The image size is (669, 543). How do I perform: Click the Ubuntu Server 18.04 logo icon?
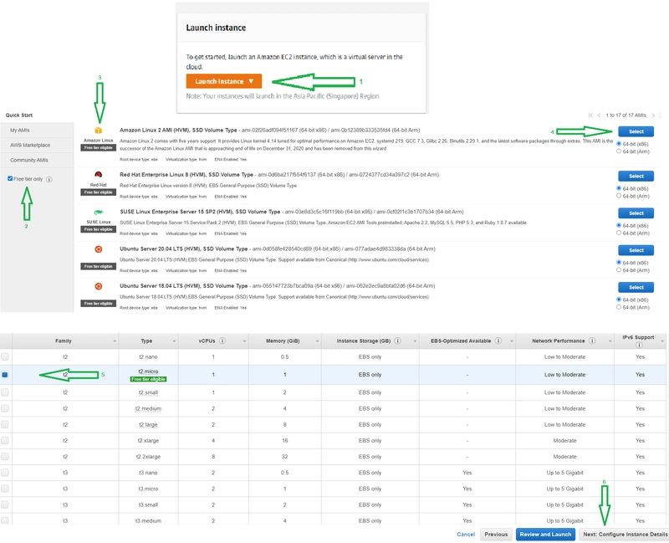[98, 286]
